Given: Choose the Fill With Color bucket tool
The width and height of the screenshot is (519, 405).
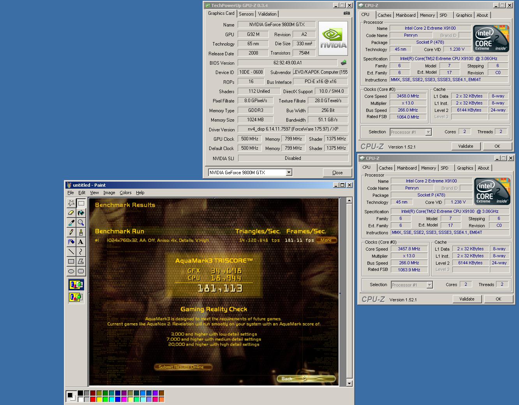Looking at the screenshot, I should (81, 212).
